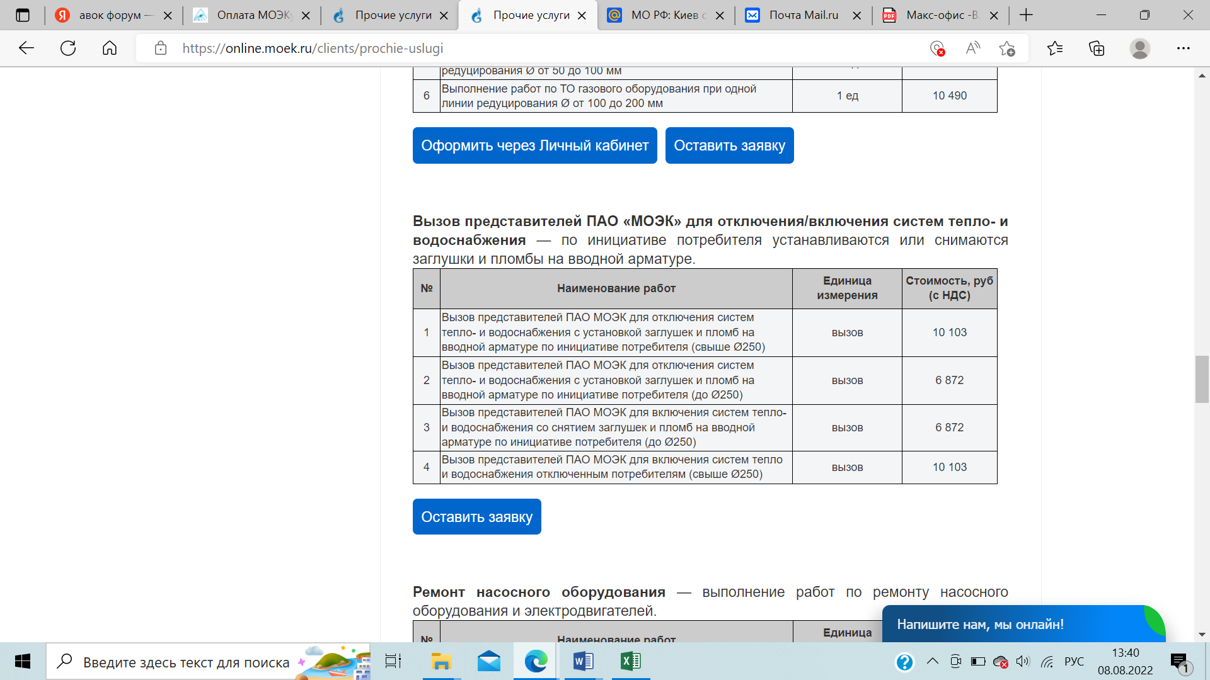The height and width of the screenshot is (680, 1210).
Task: Show hidden tray icons chevron
Action: pyautogui.click(x=932, y=661)
